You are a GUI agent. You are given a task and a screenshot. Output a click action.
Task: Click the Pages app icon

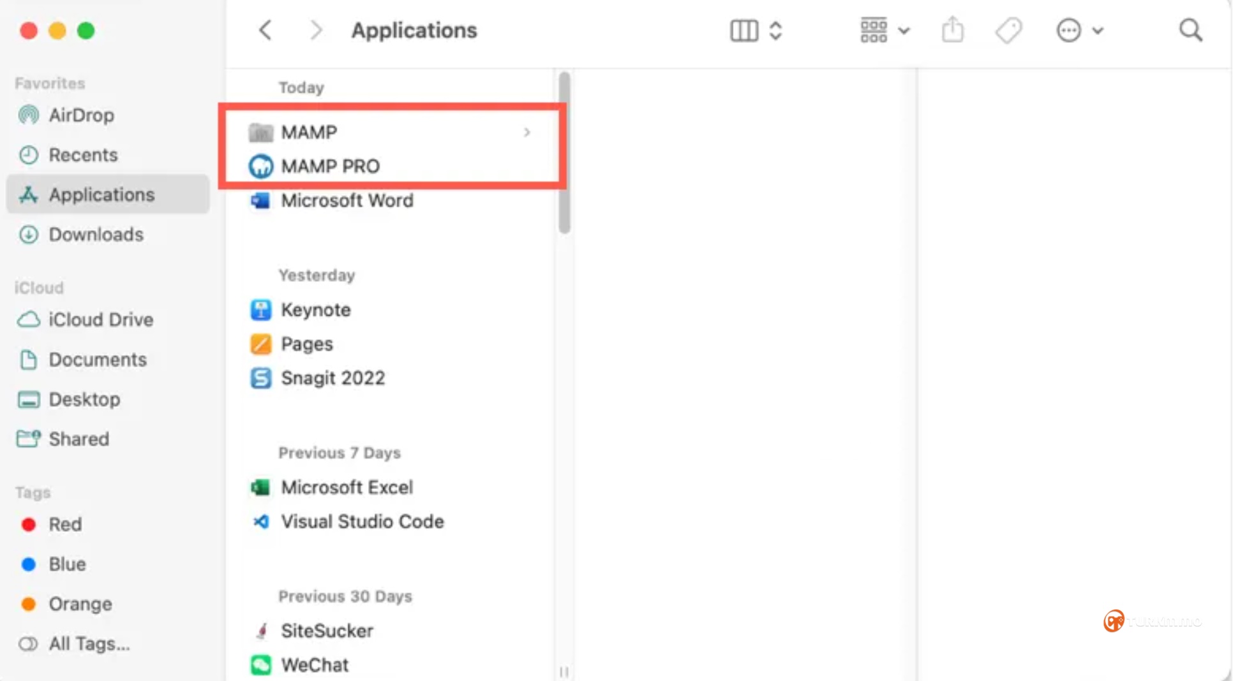(x=260, y=344)
